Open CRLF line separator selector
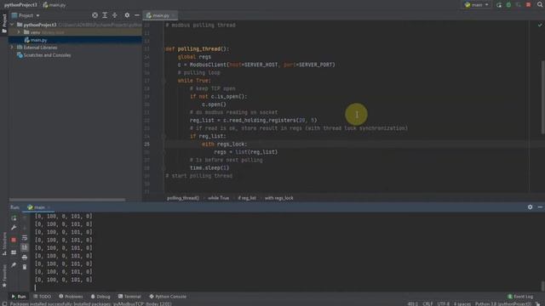Screen dimensions: 545x306 point(427,304)
